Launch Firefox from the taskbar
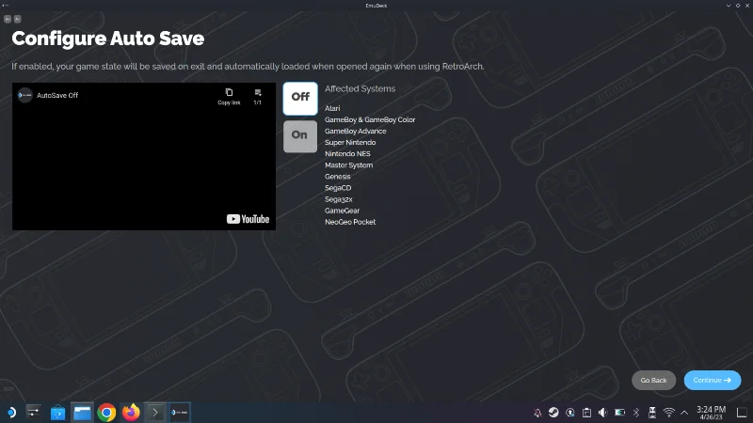 [x=131, y=413]
